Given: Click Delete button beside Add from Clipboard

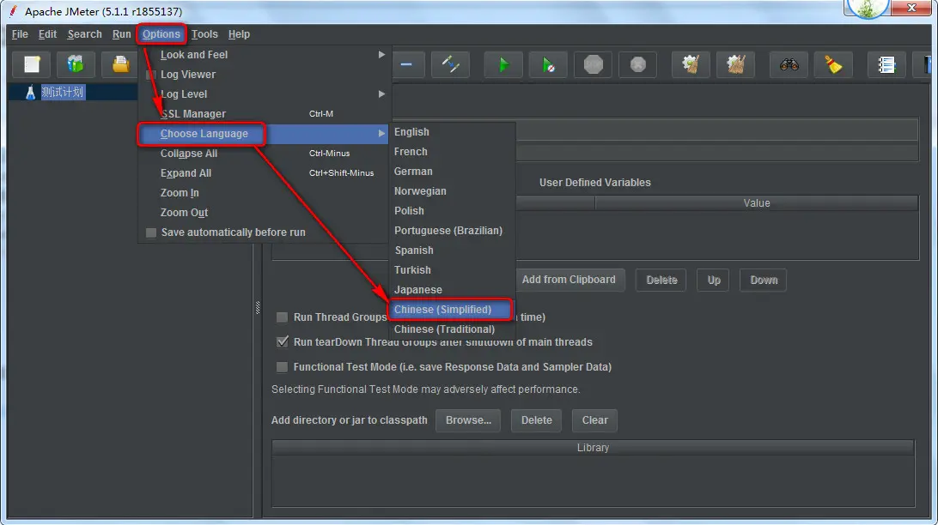Looking at the screenshot, I should tap(661, 280).
